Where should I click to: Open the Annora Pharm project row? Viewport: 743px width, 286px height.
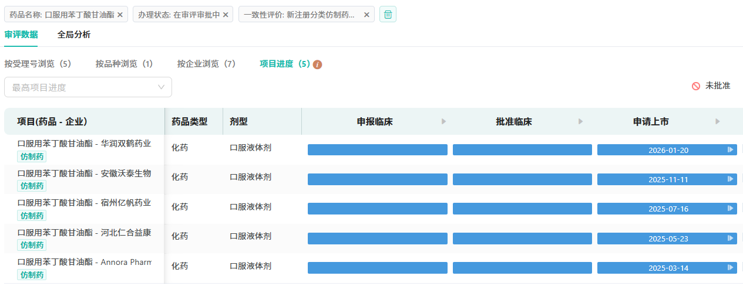pos(84,262)
